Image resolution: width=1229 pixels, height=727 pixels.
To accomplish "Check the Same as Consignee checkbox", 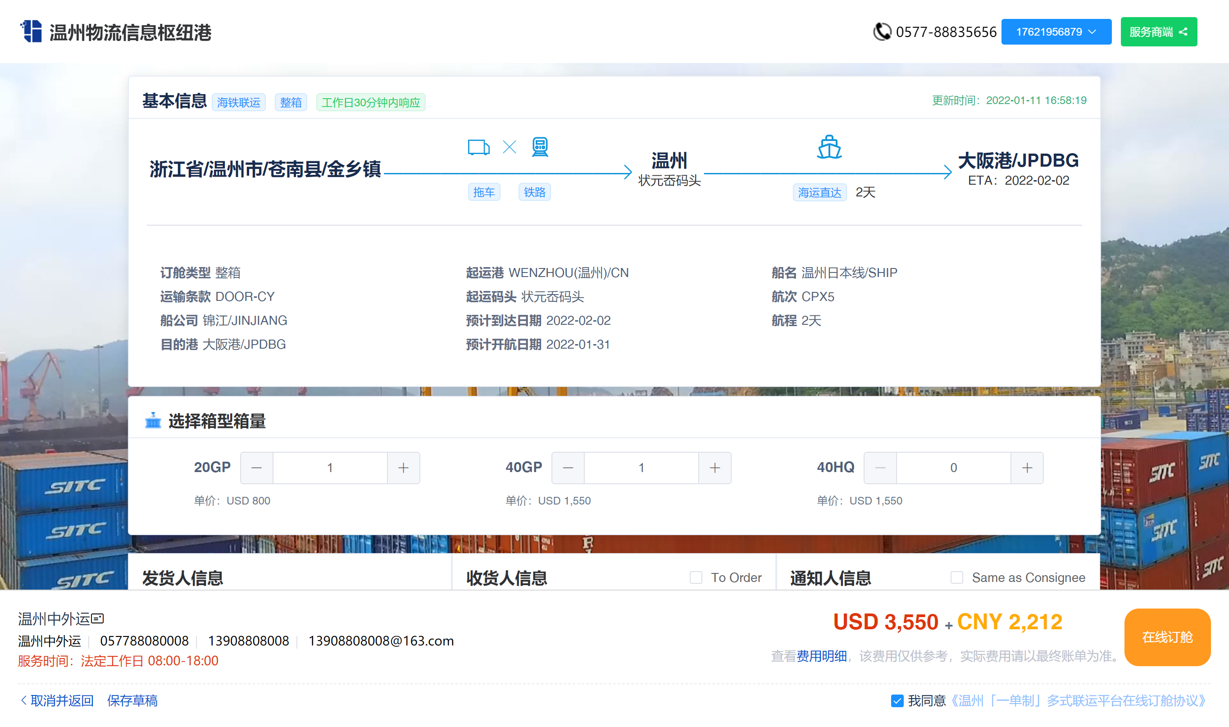I will click(956, 577).
